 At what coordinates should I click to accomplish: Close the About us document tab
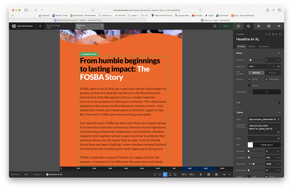102,25
